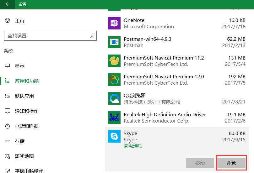Click the 2017/9/15 Skype install date
The height and width of the screenshot is (173, 254).
point(234,140)
